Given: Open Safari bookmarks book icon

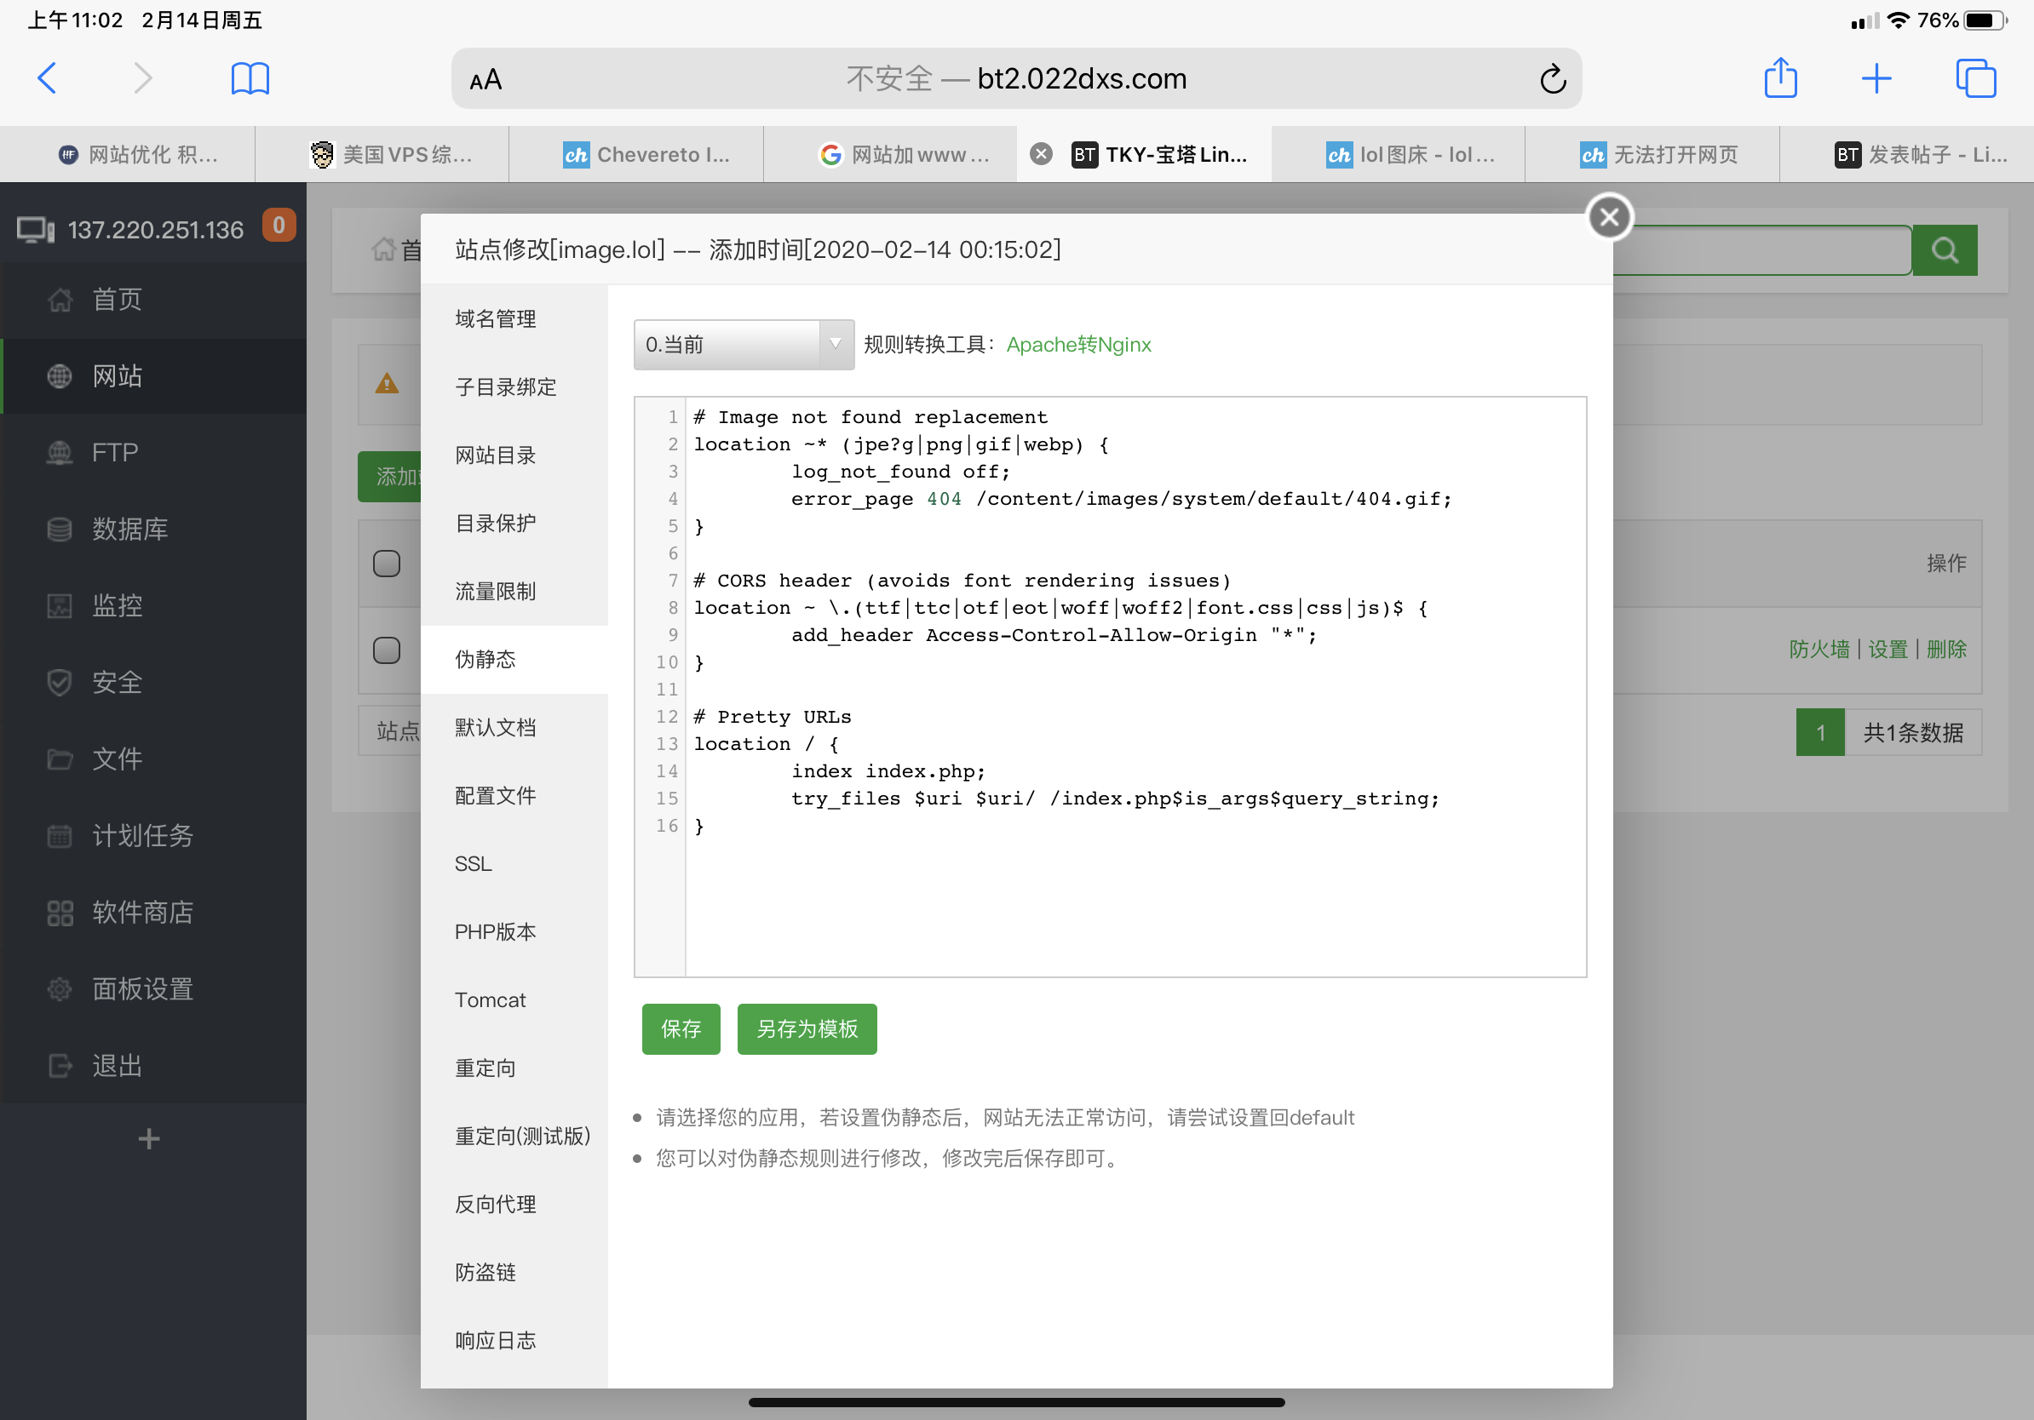Looking at the screenshot, I should click(250, 79).
